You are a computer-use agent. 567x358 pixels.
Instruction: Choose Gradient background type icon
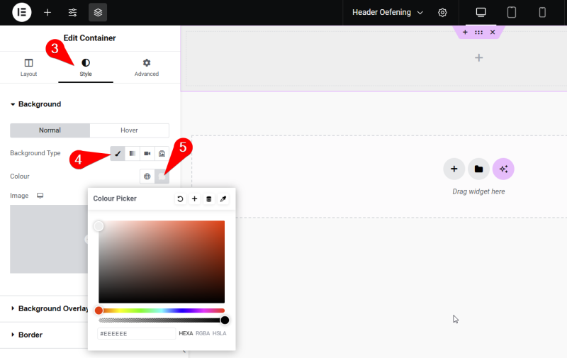coord(133,153)
